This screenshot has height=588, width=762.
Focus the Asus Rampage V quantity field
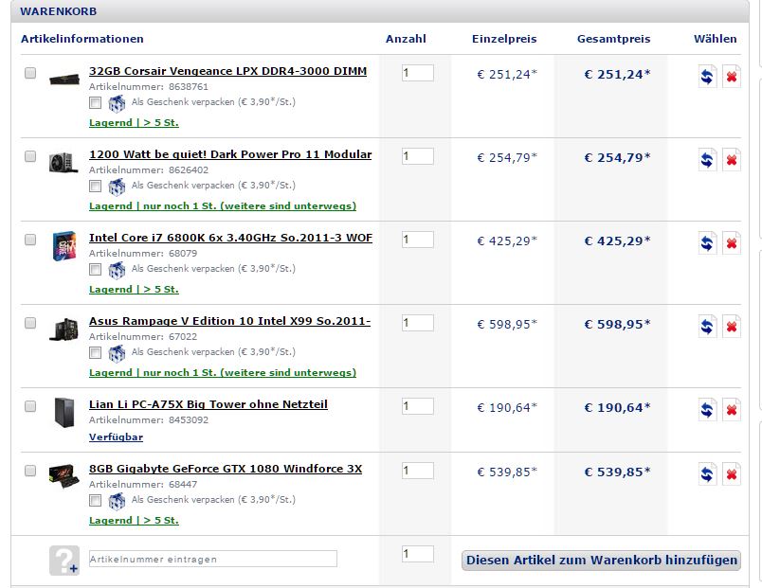418,323
